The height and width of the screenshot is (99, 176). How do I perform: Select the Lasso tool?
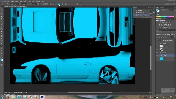point(2,14)
